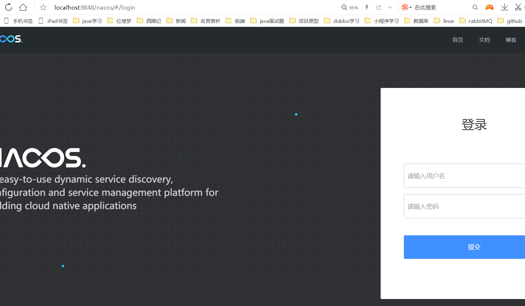Viewport: 525px width, 306px height.
Task: Open the java面试题 bookmark folder
Action: [x=267, y=21]
